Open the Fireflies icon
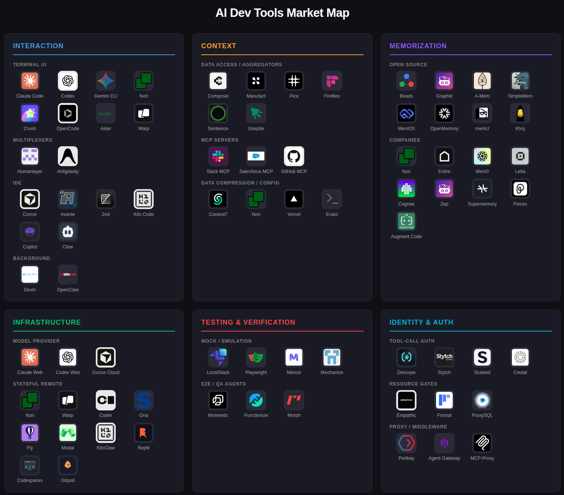The height and width of the screenshot is (495, 564). [x=332, y=81]
